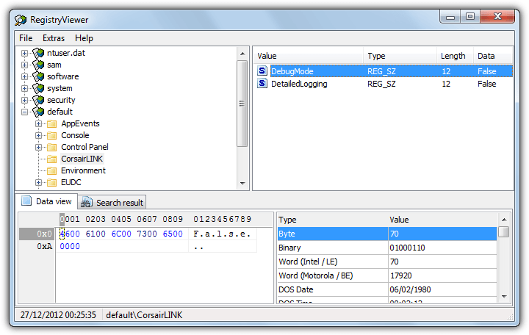
Task: Expand the ntuser.dat tree node
Action: coord(24,54)
